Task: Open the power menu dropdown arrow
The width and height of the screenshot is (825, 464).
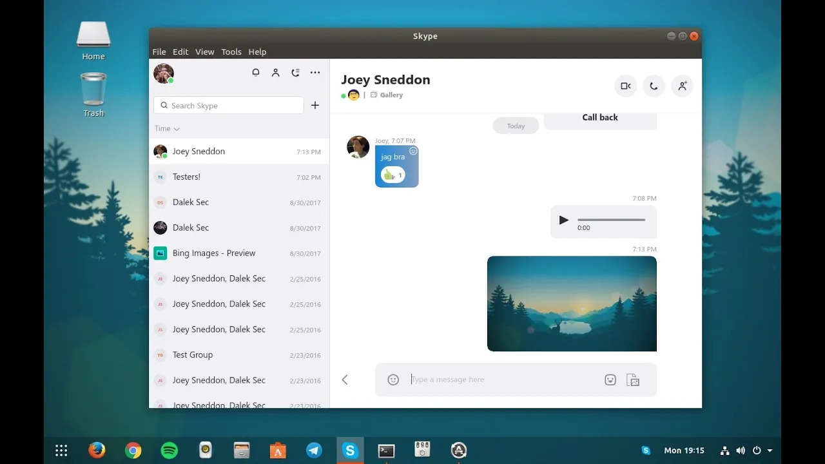Action: (770, 450)
